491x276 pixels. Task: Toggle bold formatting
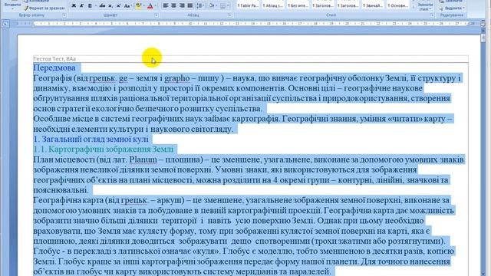coord(74,6)
